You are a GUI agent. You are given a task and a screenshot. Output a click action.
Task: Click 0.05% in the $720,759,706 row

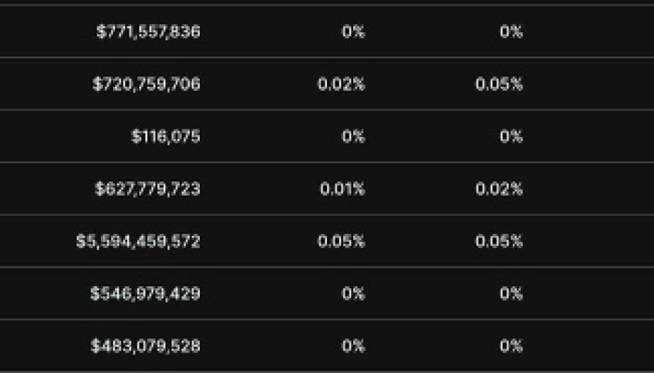[x=499, y=84]
